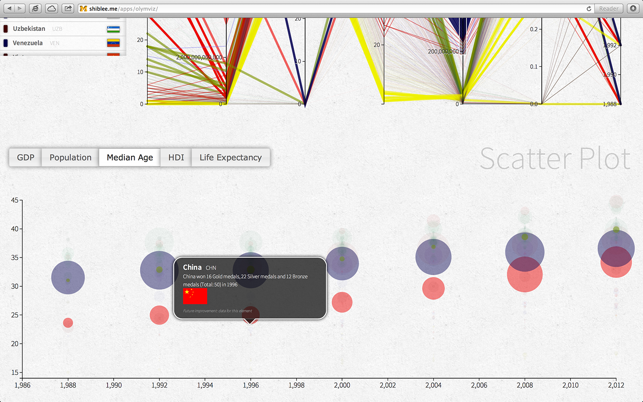Viewport: 643px width, 402px height.
Task: Switch to the Population tab
Action: point(70,157)
